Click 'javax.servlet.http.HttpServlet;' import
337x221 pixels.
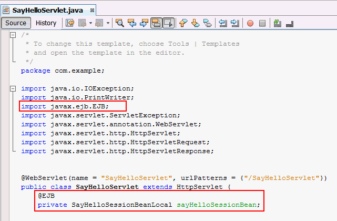[x=115, y=133]
